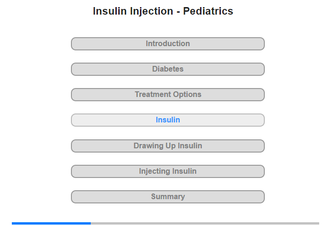Click the Drawing Up Insulin label text
Viewport: 331px width, 226px height.
[x=168, y=145]
